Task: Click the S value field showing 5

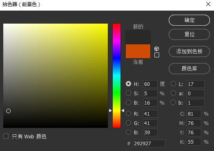Action: point(150,93)
